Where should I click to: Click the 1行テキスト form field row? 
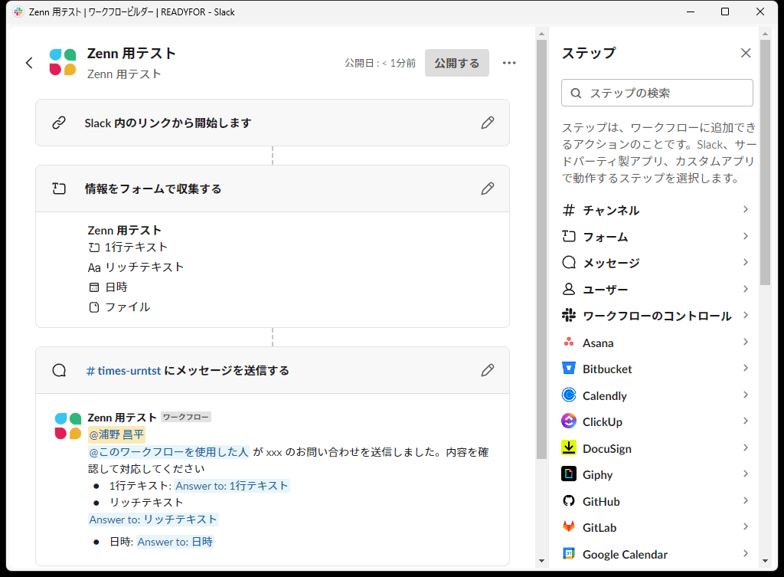(x=128, y=248)
